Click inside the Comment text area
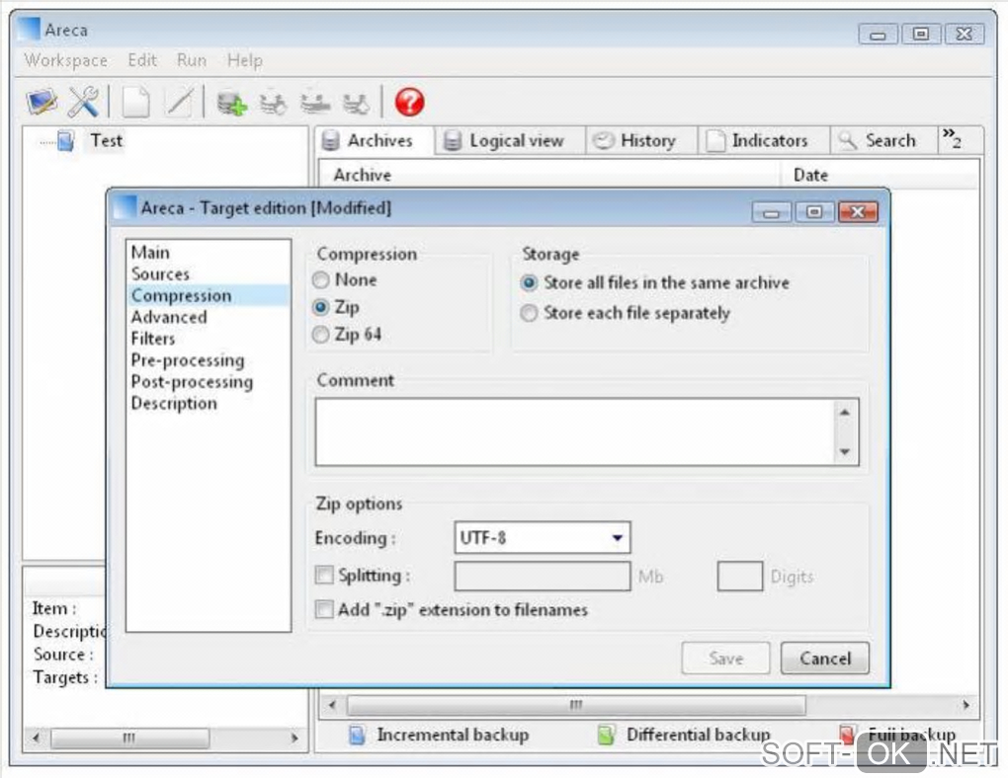The width and height of the screenshot is (1008, 778). 575,431
